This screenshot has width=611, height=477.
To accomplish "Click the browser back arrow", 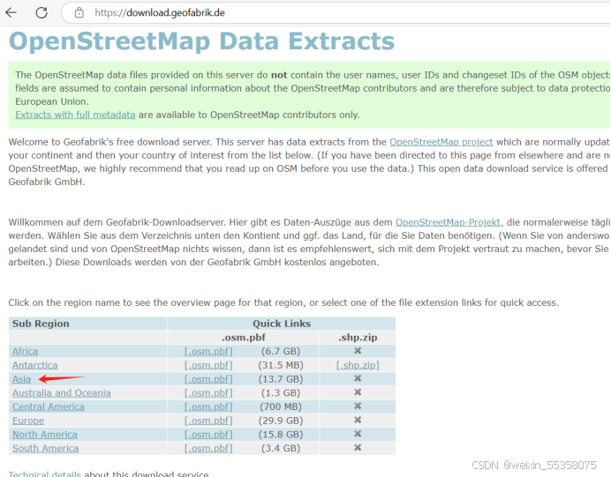I will (11, 12).
